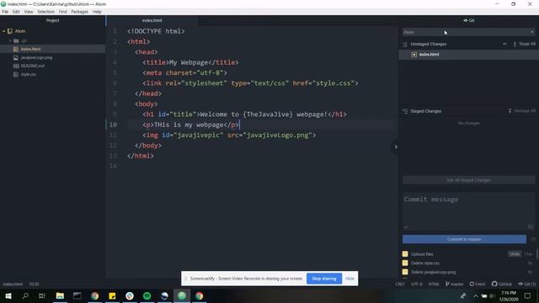Click the HTML grammar selector in status bar
Viewport: 539px width, 303px height.
click(x=434, y=284)
